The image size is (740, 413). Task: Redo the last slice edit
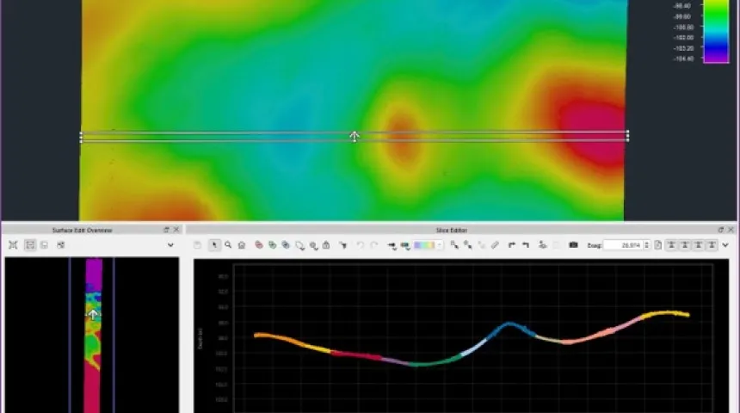(x=373, y=245)
